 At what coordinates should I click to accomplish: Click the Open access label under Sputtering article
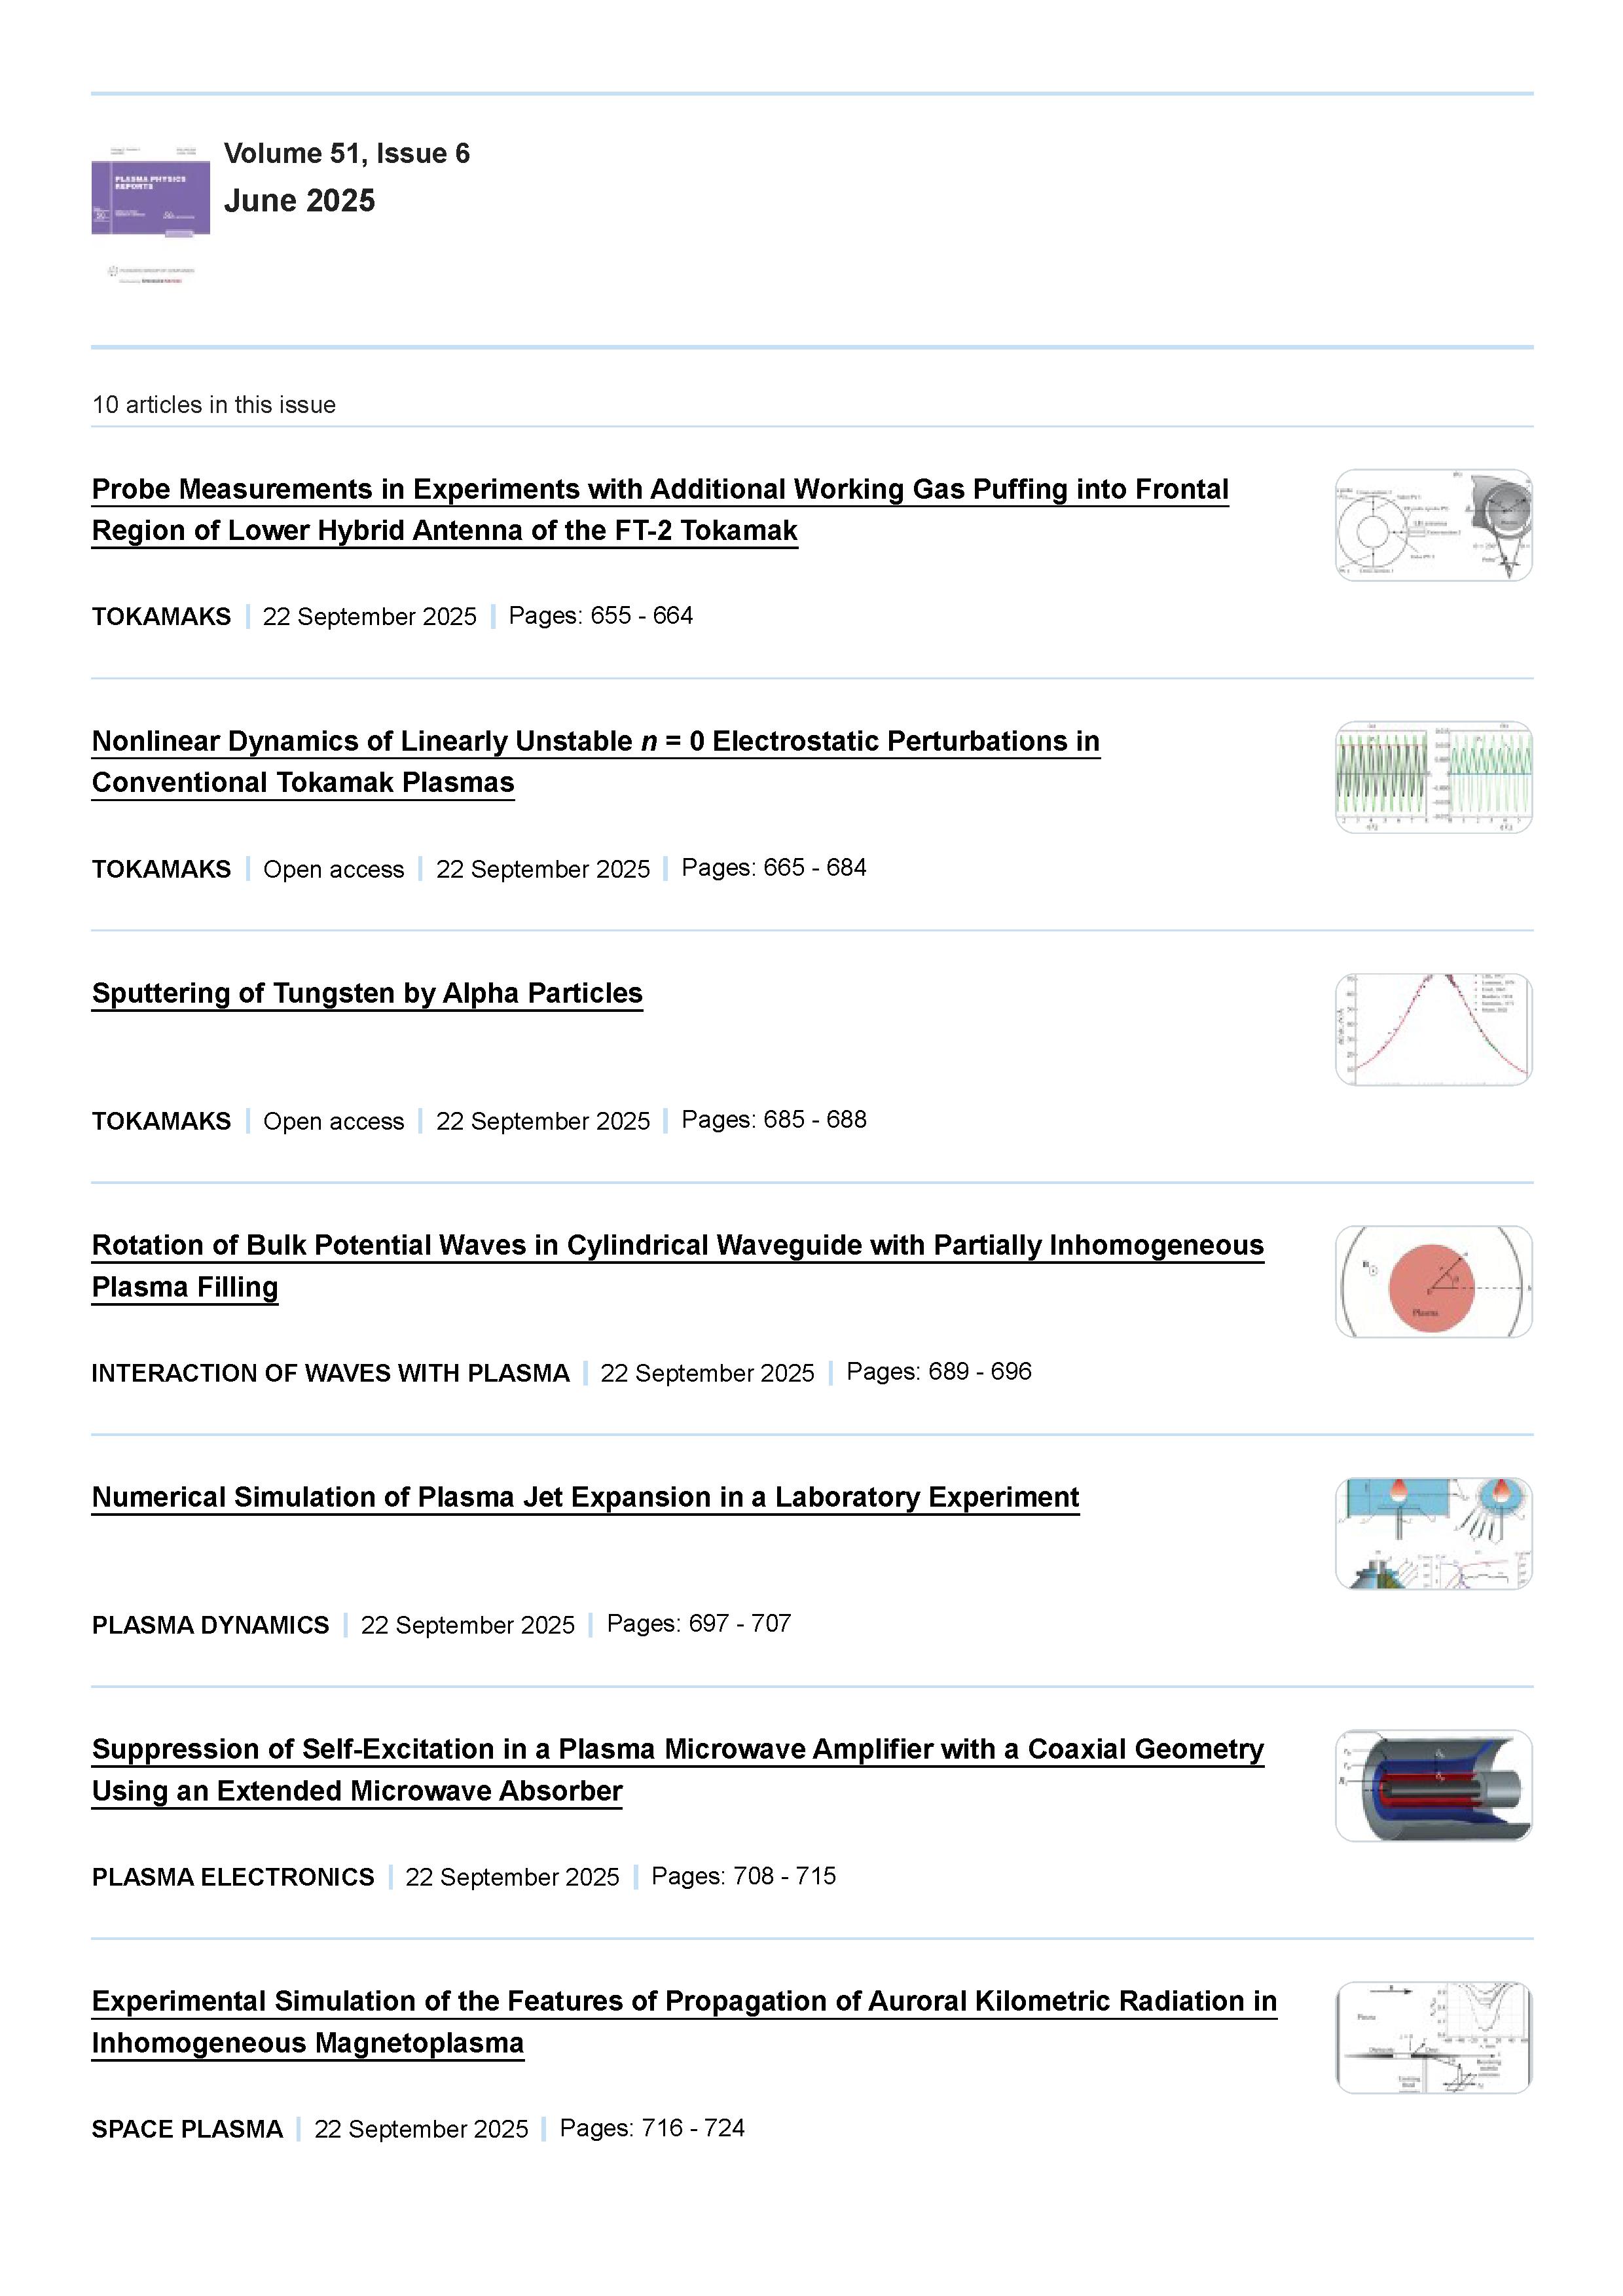pos(333,1121)
